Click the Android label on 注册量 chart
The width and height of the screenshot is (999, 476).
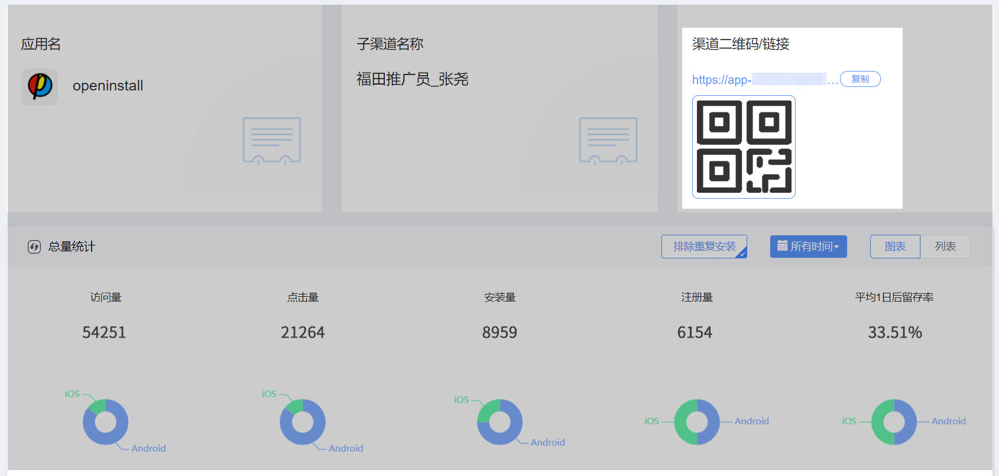pos(752,421)
